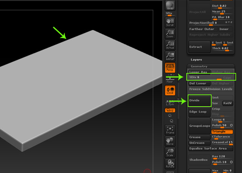The height and width of the screenshot is (173, 242).
Task: Toggle the Floor grid
Action: point(170,79)
